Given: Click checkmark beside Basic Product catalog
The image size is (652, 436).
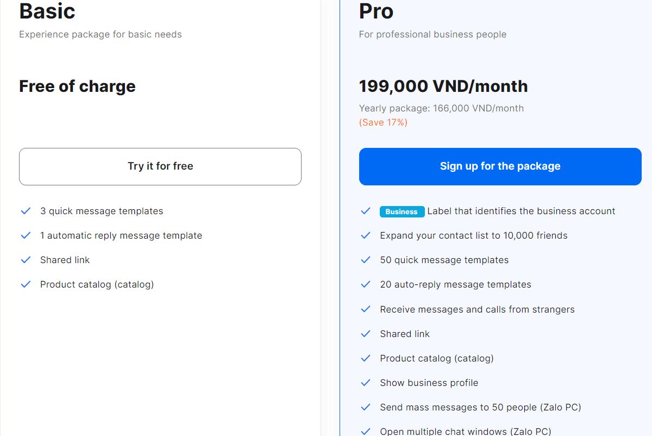Looking at the screenshot, I should [x=26, y=284].
